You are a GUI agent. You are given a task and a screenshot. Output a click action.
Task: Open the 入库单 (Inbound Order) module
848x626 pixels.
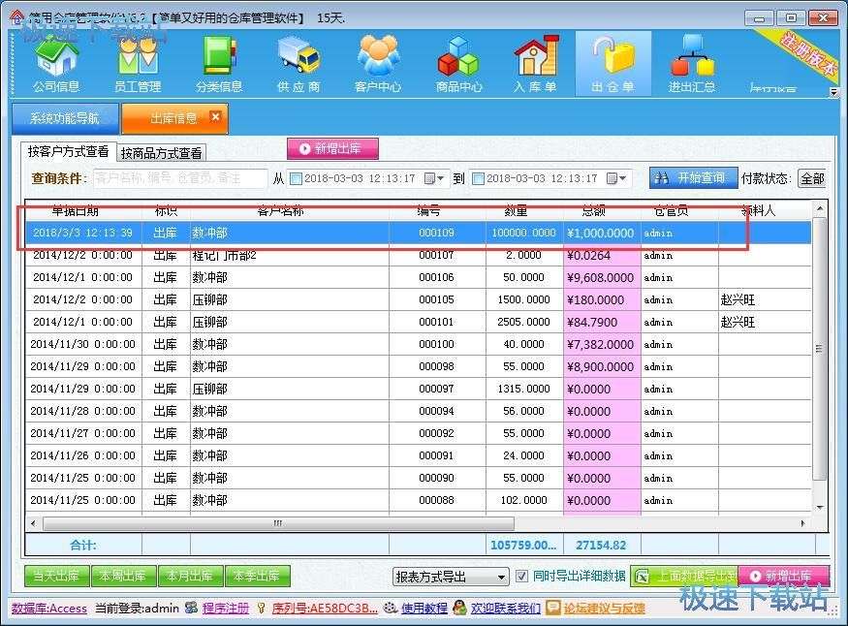point(535,61)
